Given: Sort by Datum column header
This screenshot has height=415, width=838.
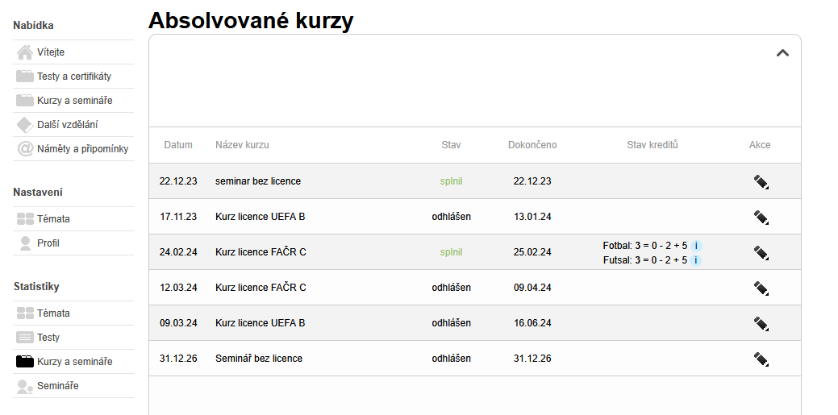Looking at the screenshot, I should (x=178, y=145).
